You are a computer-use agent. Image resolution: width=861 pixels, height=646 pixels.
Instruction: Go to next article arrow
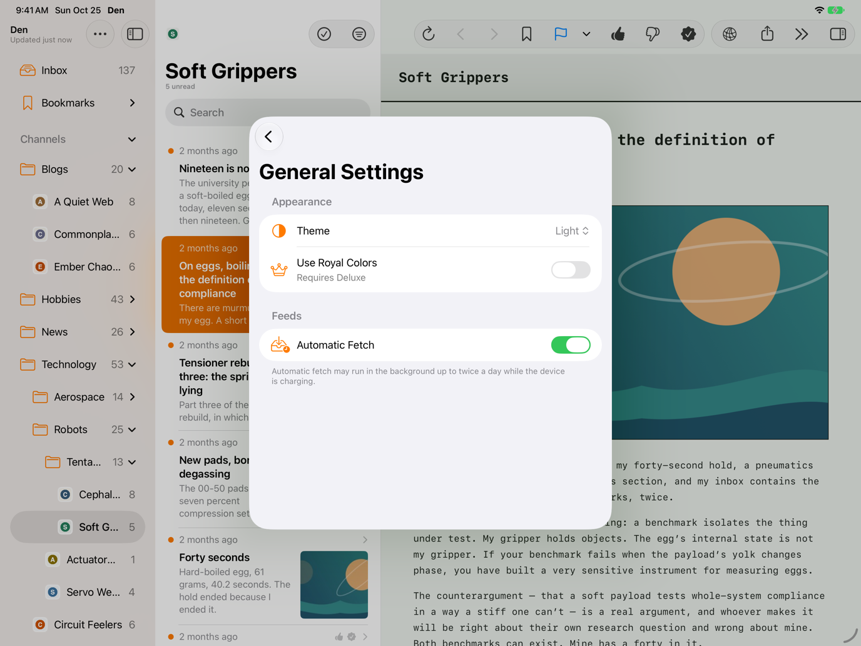(x=494, y=34)
